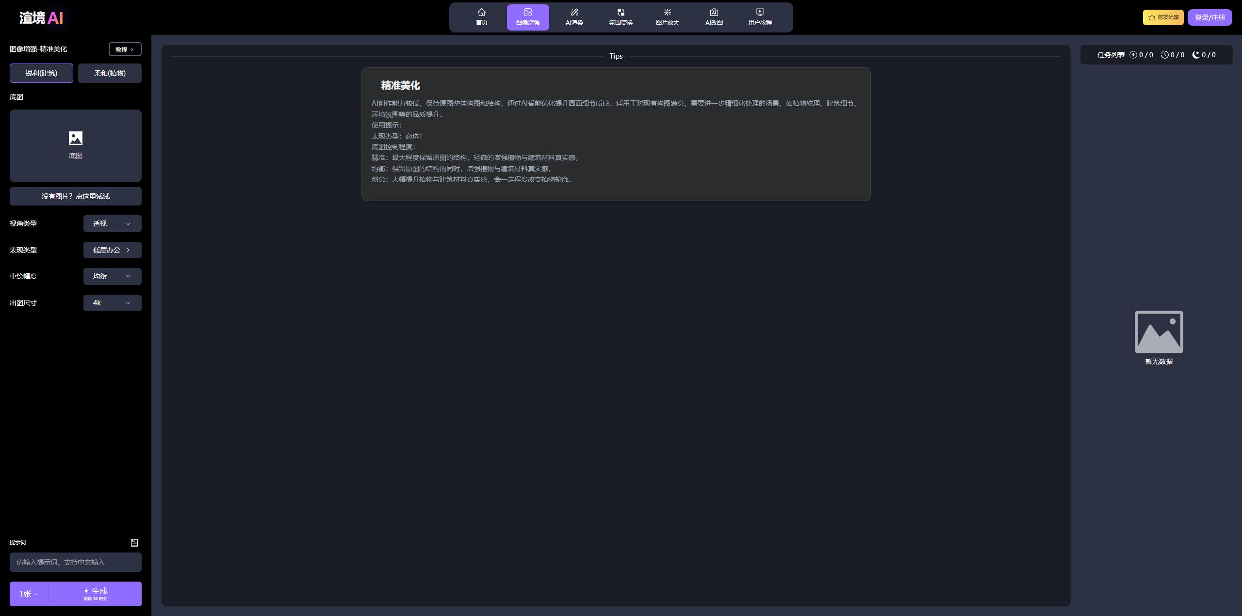The height and width of the screenshot is (616, 1242).
Task: Switch to the 图像增强 tab
Action: [x=528, y=17]
